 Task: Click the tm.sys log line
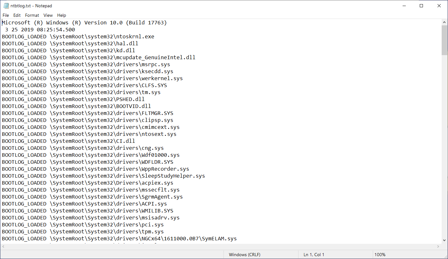(81, 92)
